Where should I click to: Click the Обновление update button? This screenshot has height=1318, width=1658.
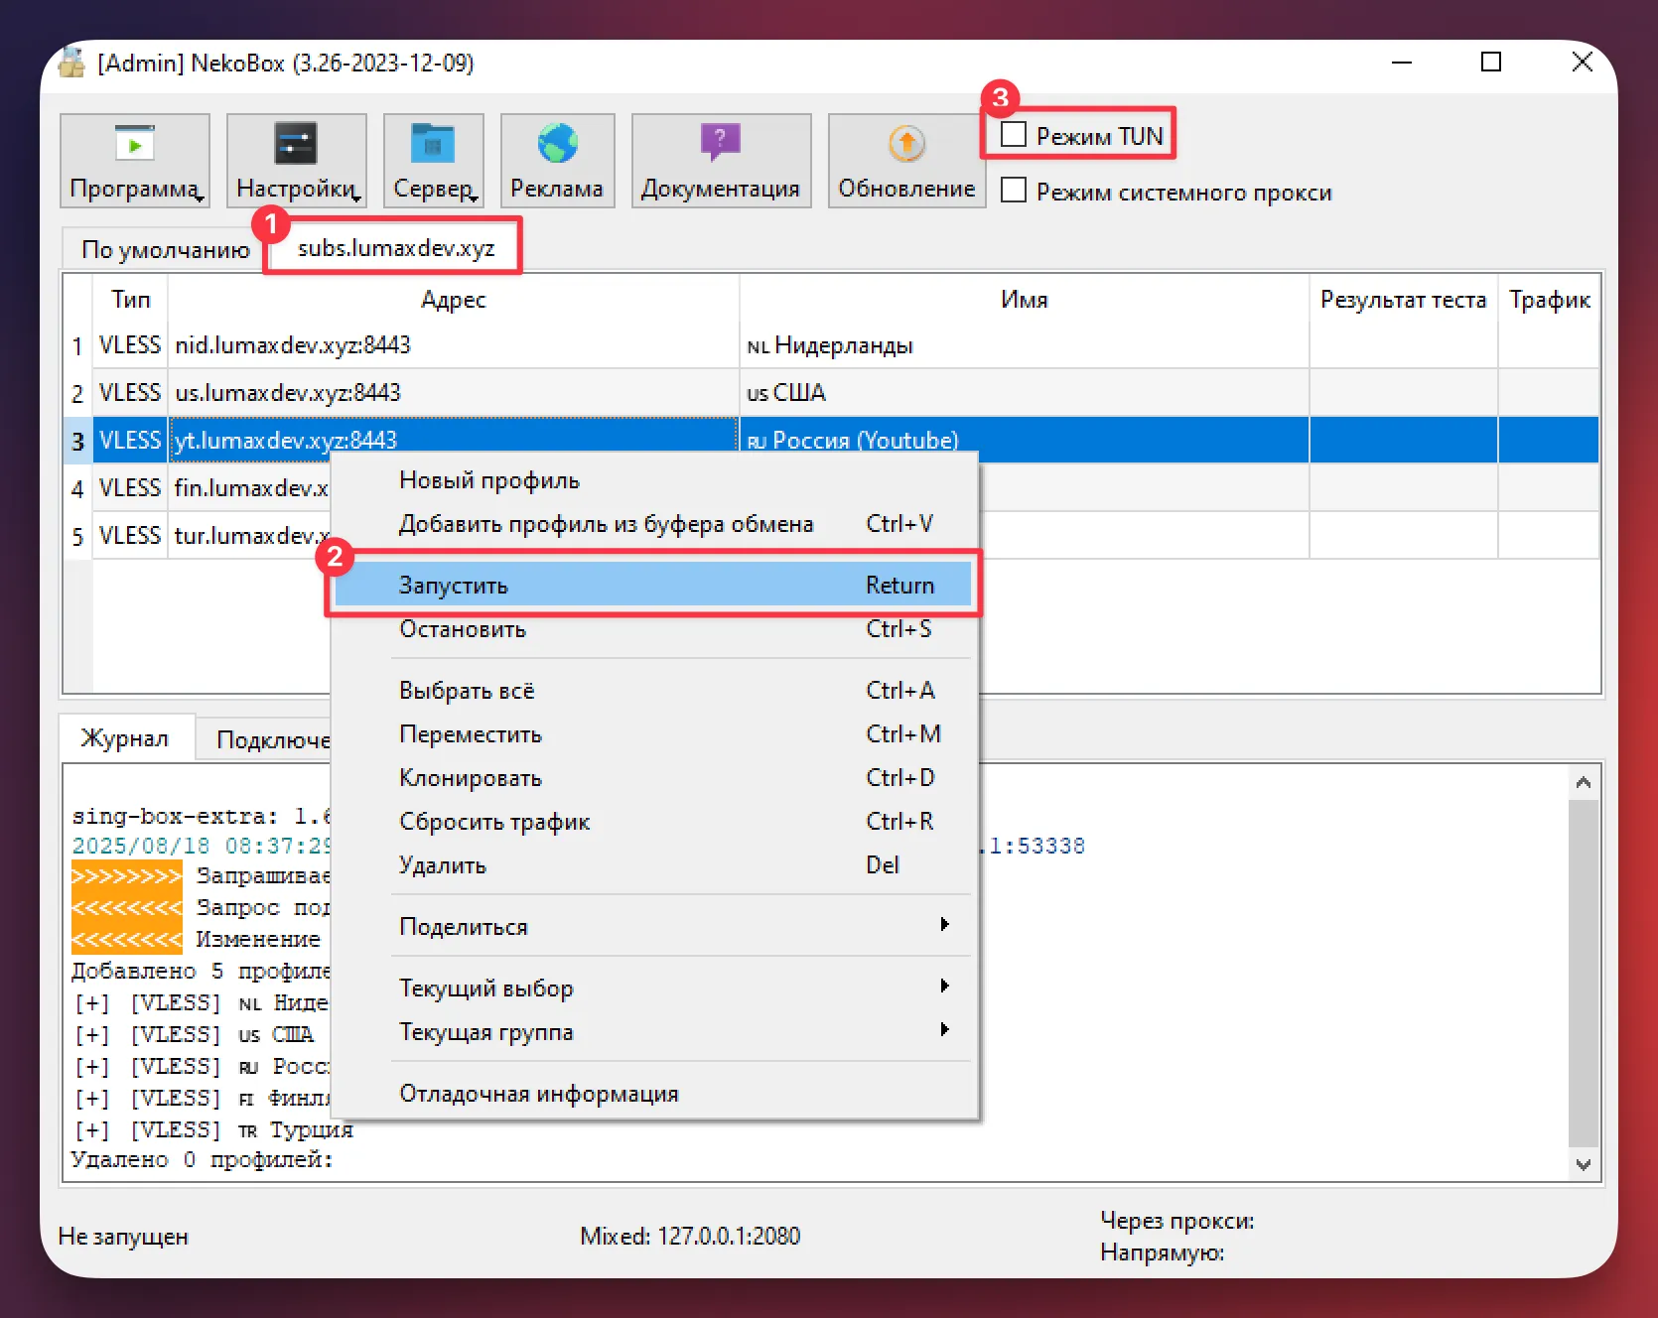[x=906, y=161]
